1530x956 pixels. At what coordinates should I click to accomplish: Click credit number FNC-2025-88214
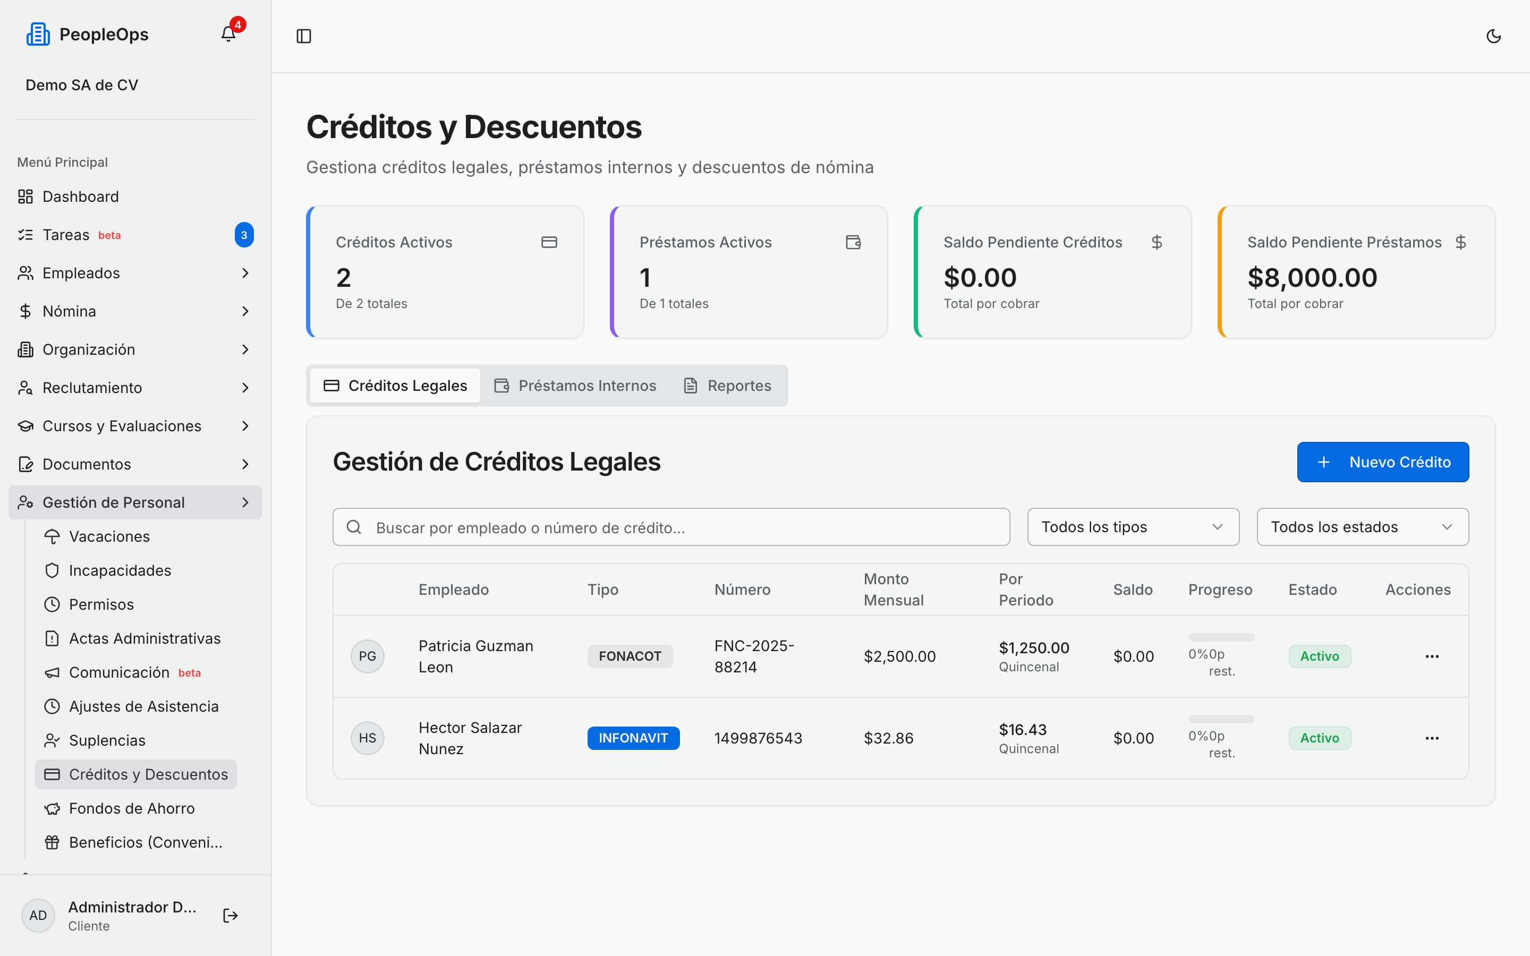tap(754, 656)
